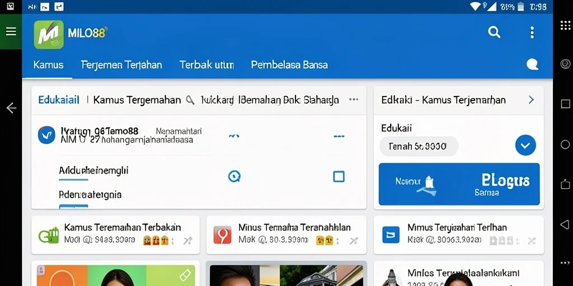
Task: Click the pin icon on Minus Temaita card
Action: (354, 240)
